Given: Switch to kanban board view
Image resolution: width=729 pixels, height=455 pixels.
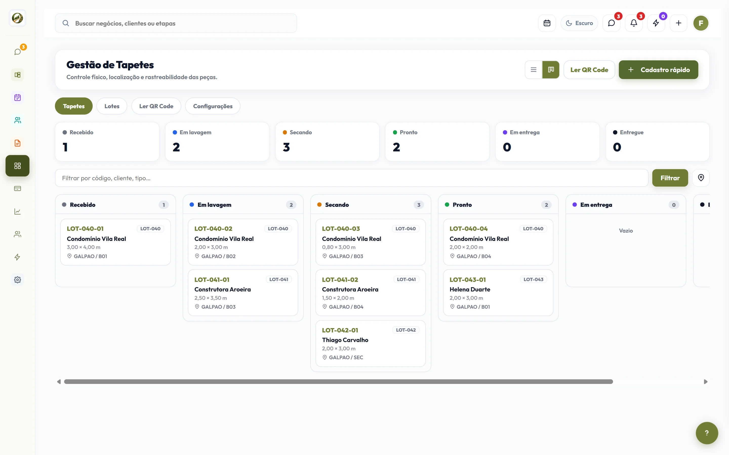Looking at the screenshot, I should point(551,70).
